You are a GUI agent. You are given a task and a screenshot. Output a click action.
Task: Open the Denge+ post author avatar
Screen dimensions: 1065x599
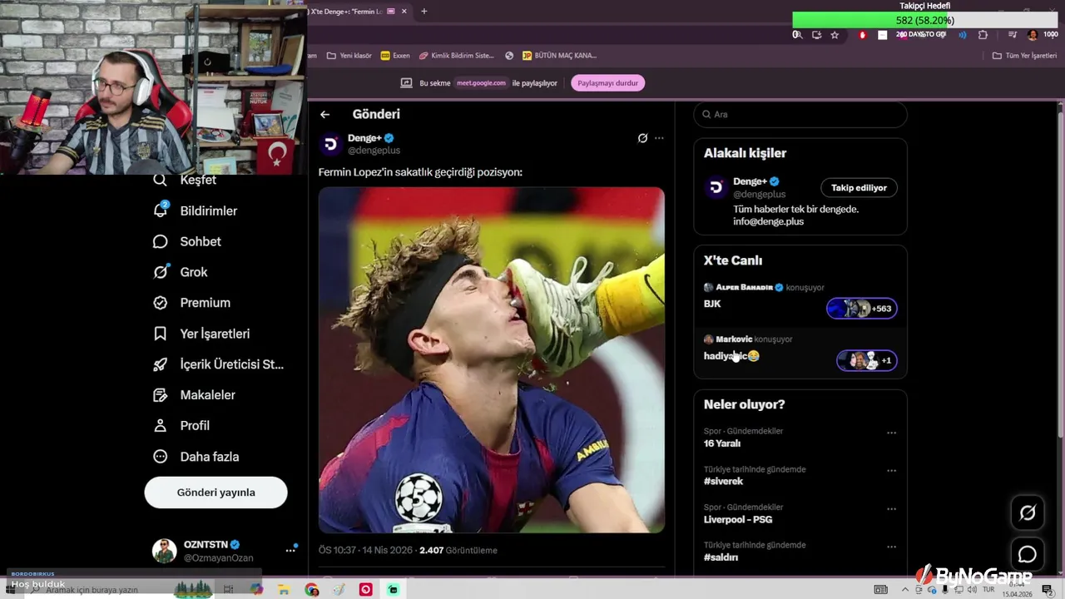point(330,144)
